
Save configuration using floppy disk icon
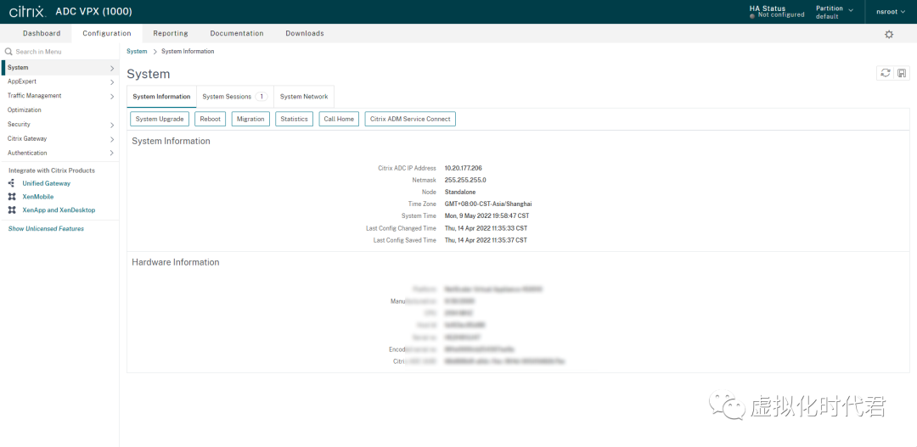[x=902, y=73]
